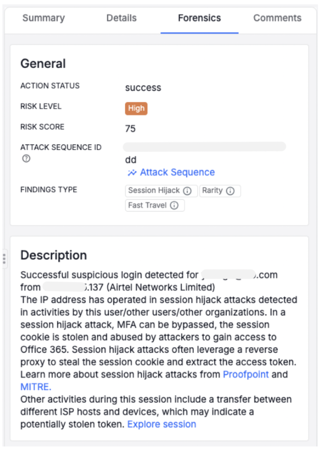Click the vertical dots drag handle on left edge
Screen dimensions: 323x452
coord(3,258)
